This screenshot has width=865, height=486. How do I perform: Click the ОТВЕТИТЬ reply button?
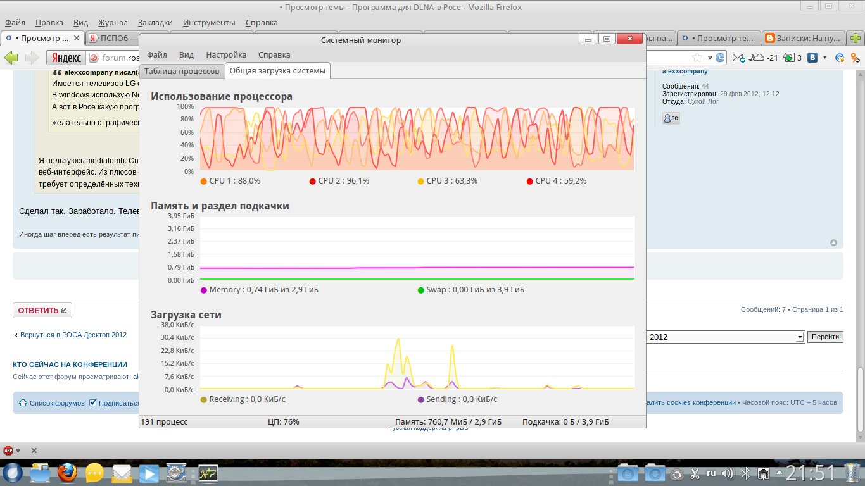(42, 311)
